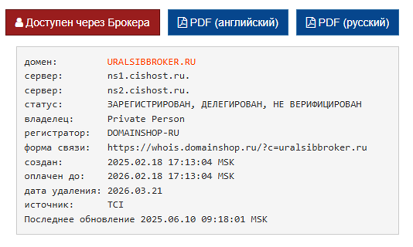Click the source value TCI
Image resolution: width=413 pixels, height=247 pixels.
(x=115, y=205)
